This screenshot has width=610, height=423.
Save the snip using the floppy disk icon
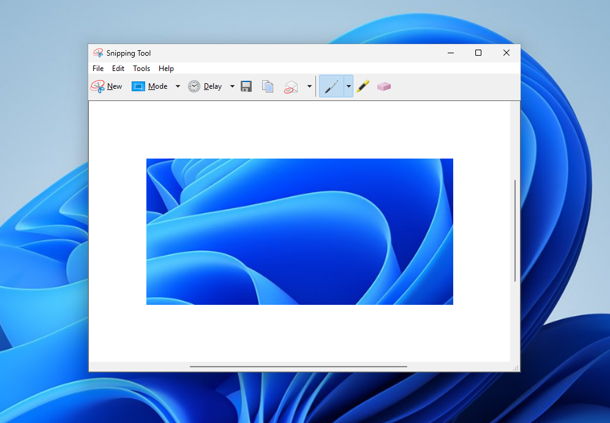pyautogui.click(x=246, y=86)
